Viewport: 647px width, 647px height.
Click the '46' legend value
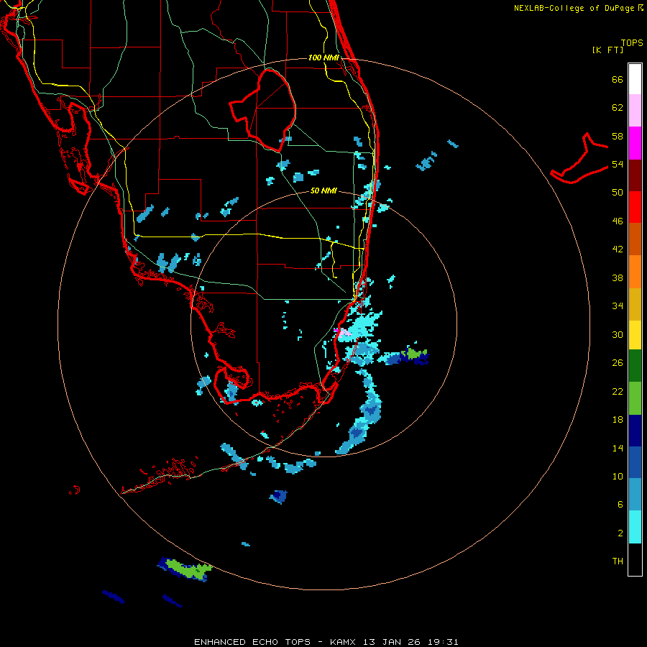[x=618, y=221]
